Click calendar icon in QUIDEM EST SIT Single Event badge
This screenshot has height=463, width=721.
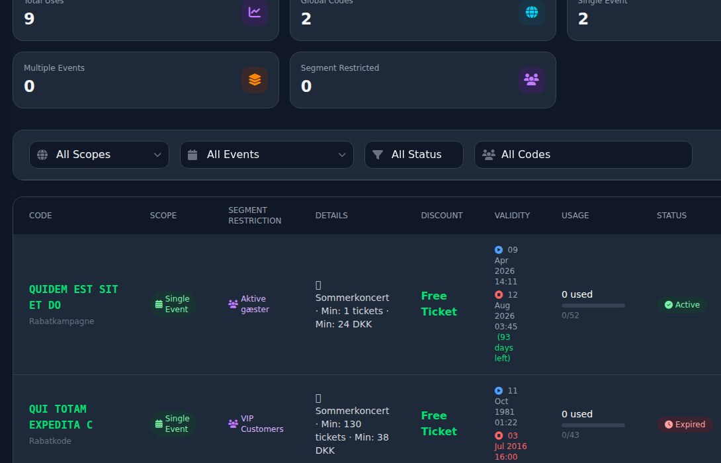(x=159, y=304)
